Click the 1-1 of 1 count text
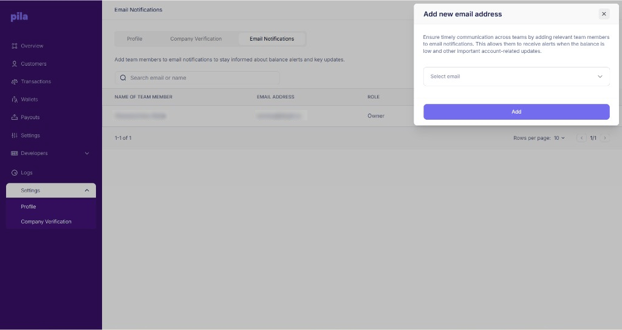This screenshot has width=622, height=330. [x=123, y=138]
